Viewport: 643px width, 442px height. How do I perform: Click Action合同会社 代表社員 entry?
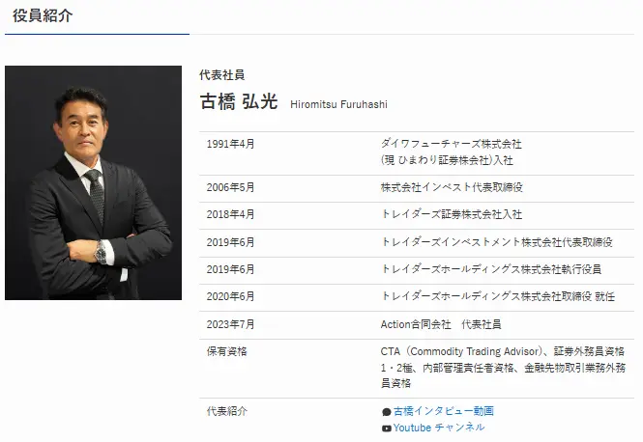[441, 324]
